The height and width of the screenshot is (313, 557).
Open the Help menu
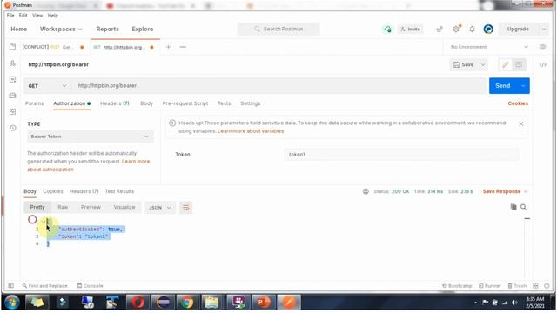pyautogui.click(x=52, y=16)
